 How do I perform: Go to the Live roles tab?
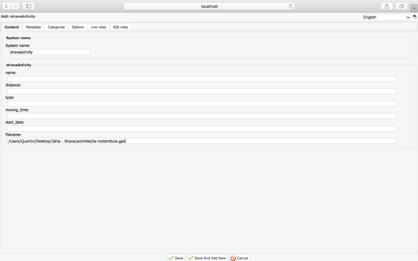point(98,27)
